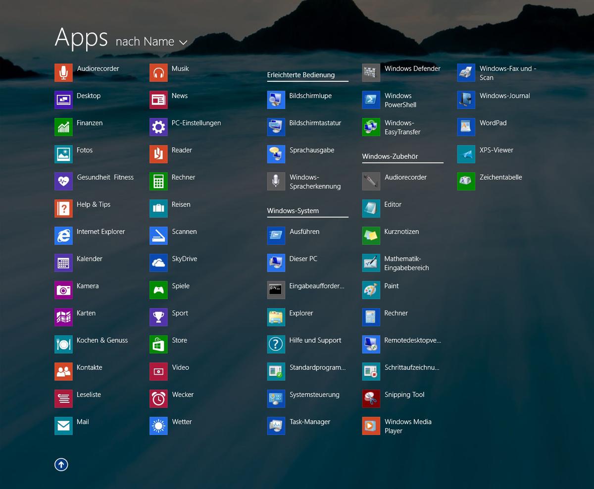Open Windows-Fax und -Scan icon
Image resolution: width=594 pixels, height=489 pixels.
coord(466,73)
